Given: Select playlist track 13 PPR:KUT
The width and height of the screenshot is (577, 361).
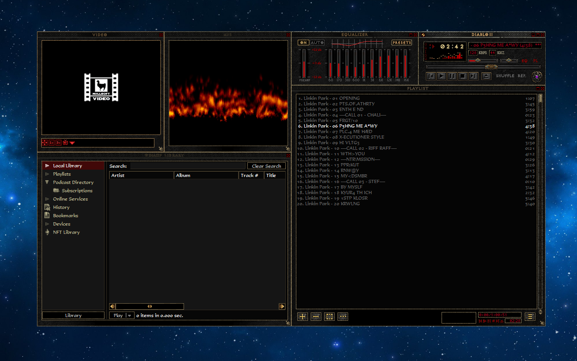Looking at the screenshot, I should coord(417,165).
